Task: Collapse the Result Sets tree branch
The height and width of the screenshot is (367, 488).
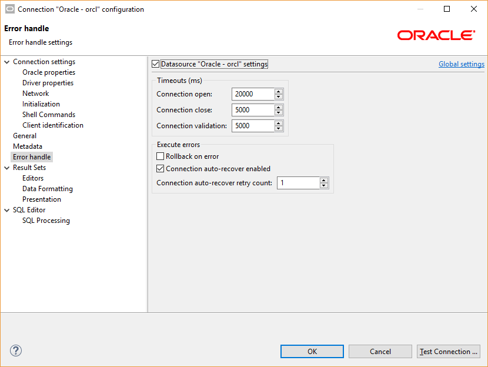Action: coord(6,167)
